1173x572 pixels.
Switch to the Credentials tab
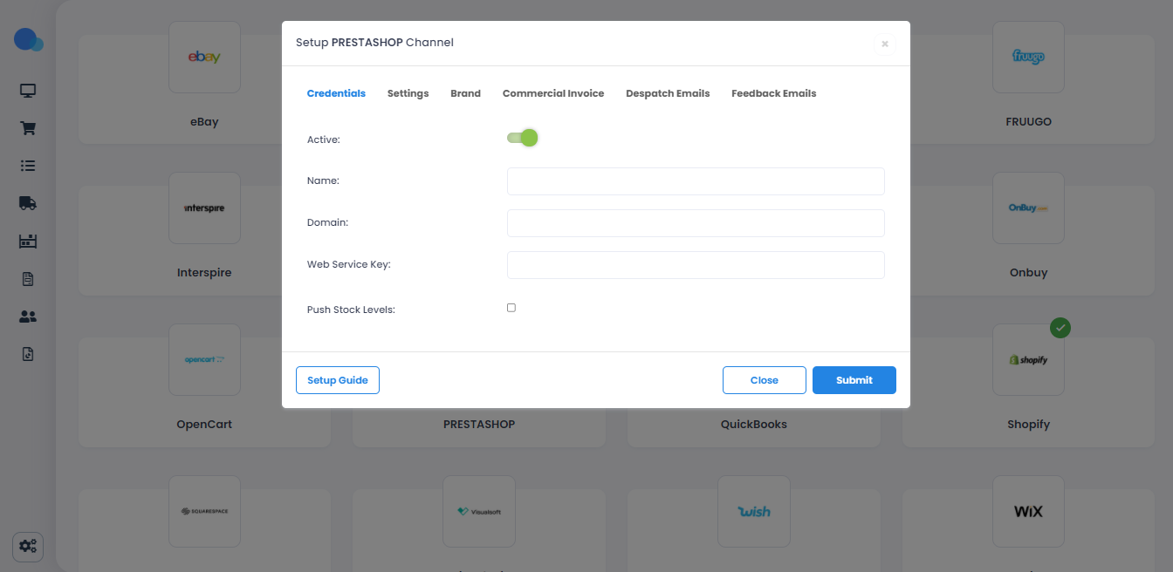(x=336, y=93)
